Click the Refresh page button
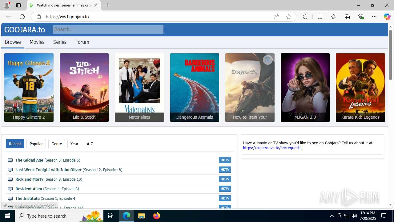Image resolution: width=394 pixels, height=222 pixels. [x=22, y=17]
